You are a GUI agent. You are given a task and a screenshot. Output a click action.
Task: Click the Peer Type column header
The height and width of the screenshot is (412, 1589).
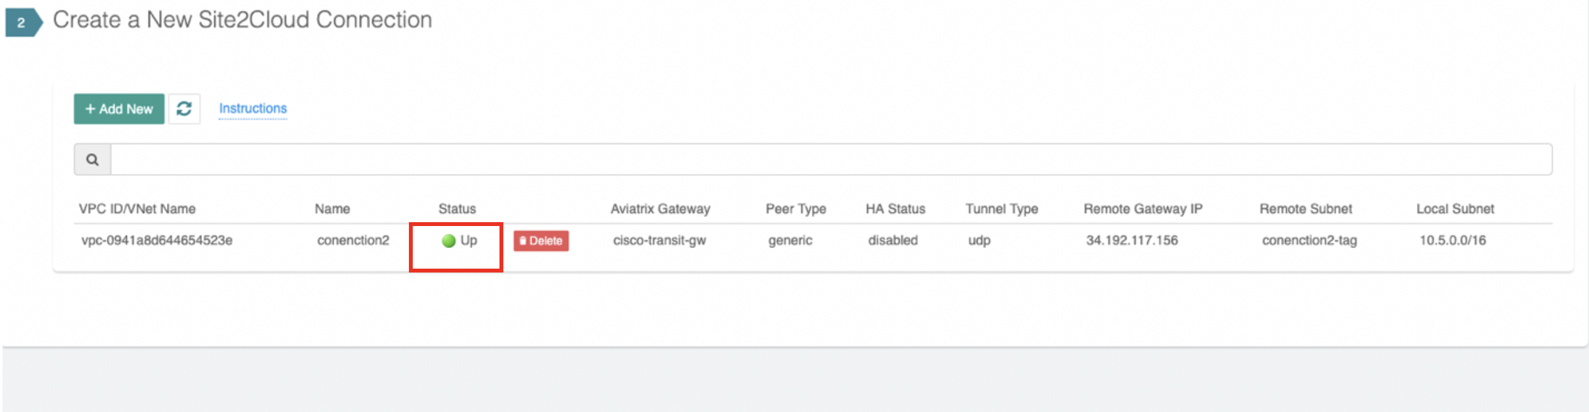(x=795, y=209)
